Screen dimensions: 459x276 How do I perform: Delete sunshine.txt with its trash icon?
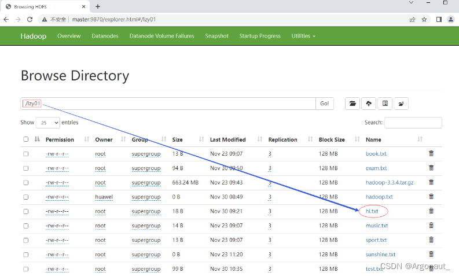click(x=431, y=254)
